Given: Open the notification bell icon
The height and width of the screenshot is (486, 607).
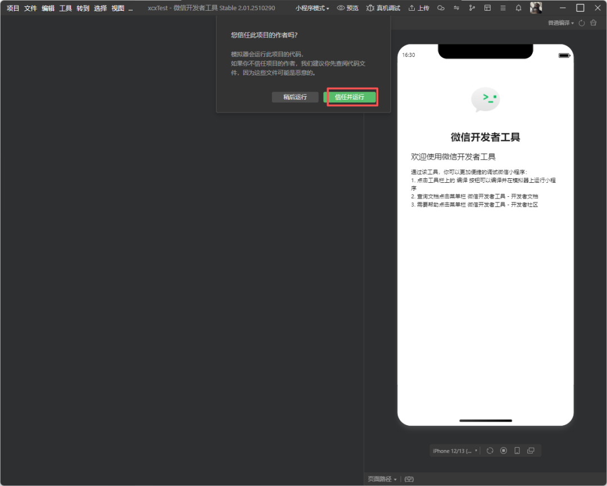Looking at the screenshot, I should [x=518, y=8].
